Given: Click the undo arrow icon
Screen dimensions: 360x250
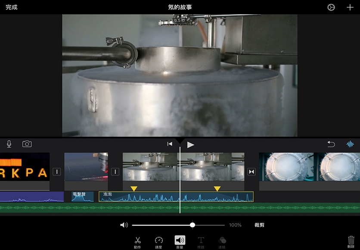Looking at the screenshot, I should coord(331,144).
